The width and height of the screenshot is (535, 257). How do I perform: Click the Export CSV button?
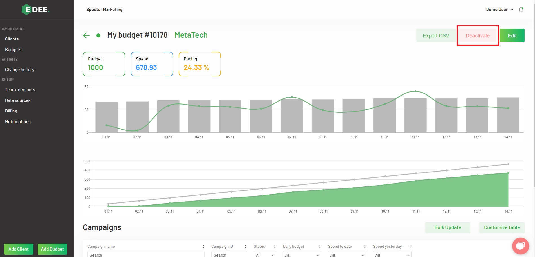click(x=436, y=36)
